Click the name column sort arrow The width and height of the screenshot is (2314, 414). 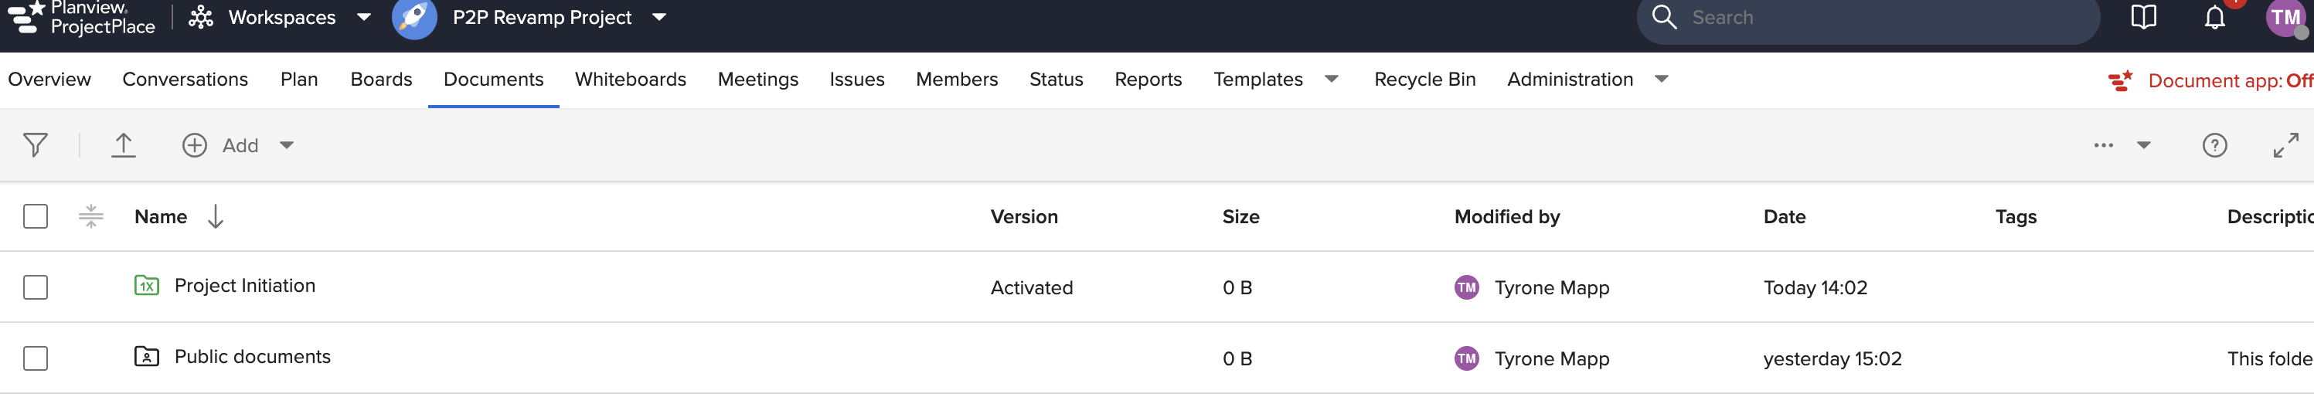point(216,216)
